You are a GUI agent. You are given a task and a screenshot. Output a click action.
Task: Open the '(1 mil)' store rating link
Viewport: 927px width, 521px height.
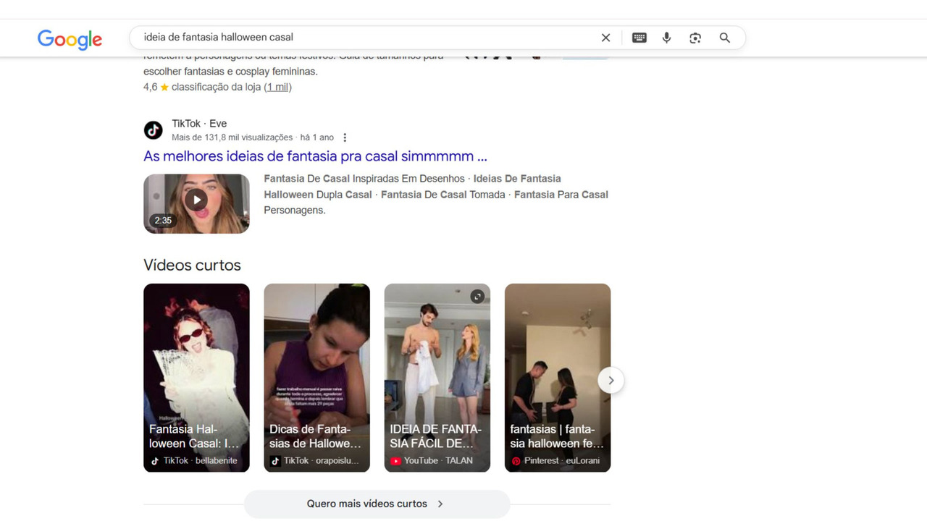278,86
